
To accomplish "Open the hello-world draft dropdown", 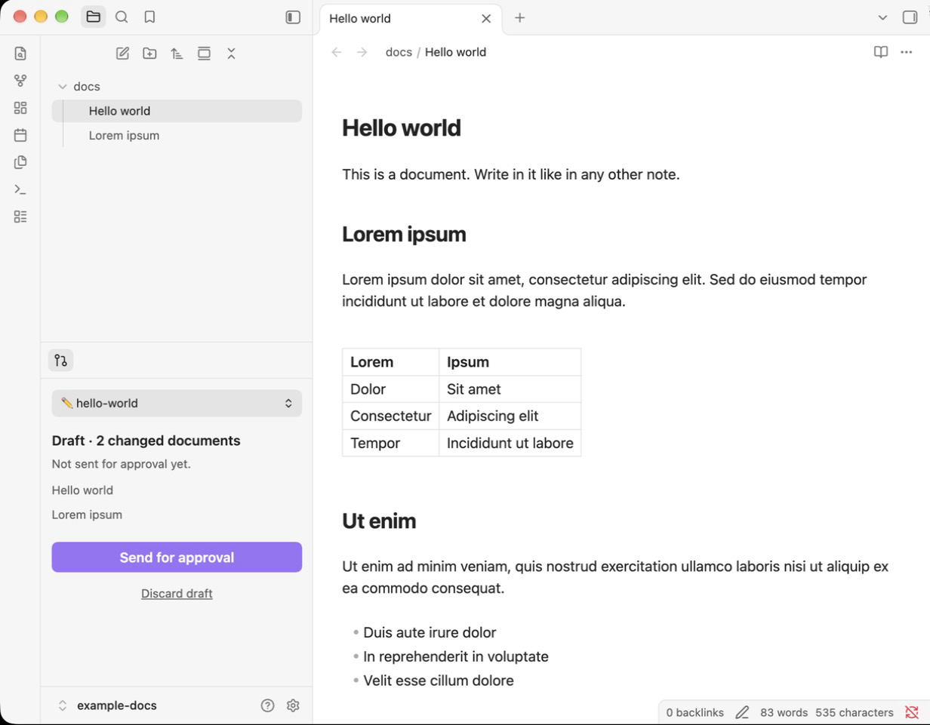I will 177,403.
